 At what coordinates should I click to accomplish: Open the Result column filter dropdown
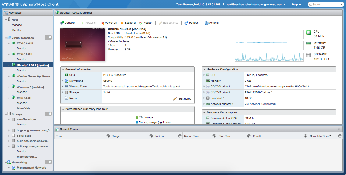pyautogui.click(x=306, y=136)
